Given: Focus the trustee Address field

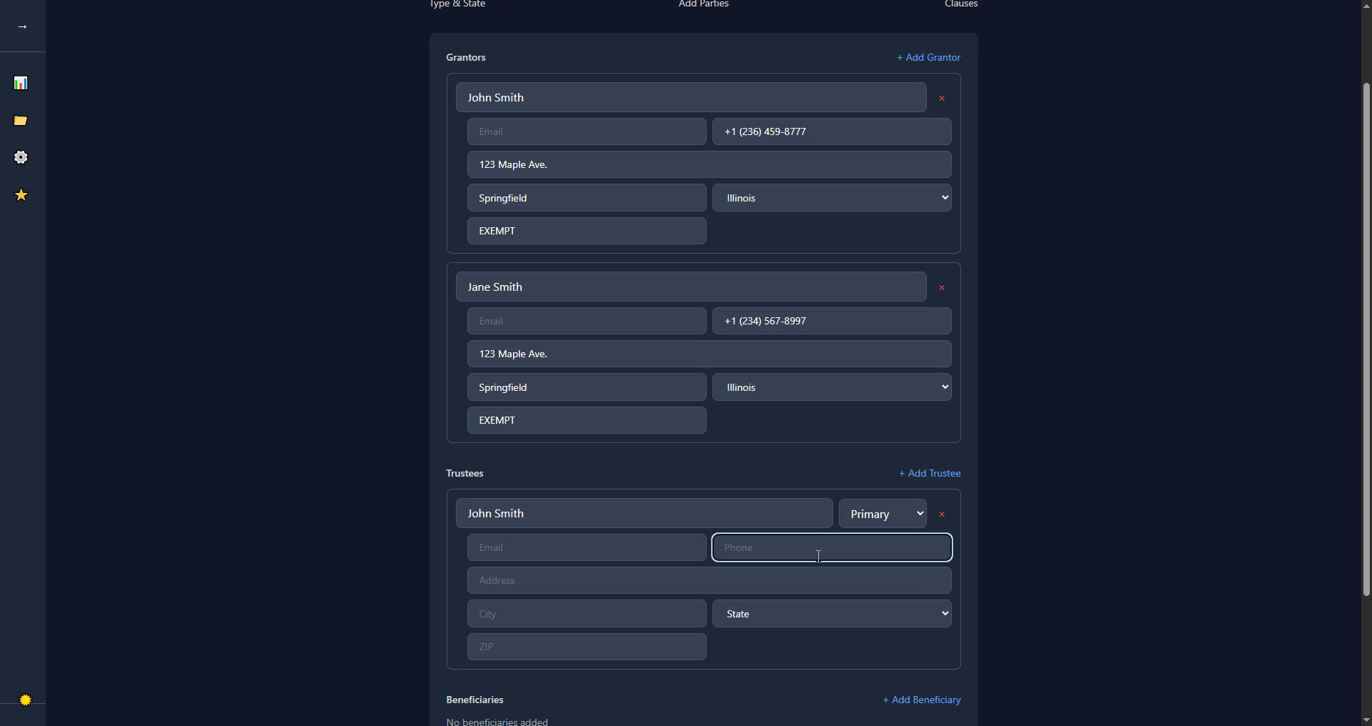Looking at the screenshot, I should point(709,580).
